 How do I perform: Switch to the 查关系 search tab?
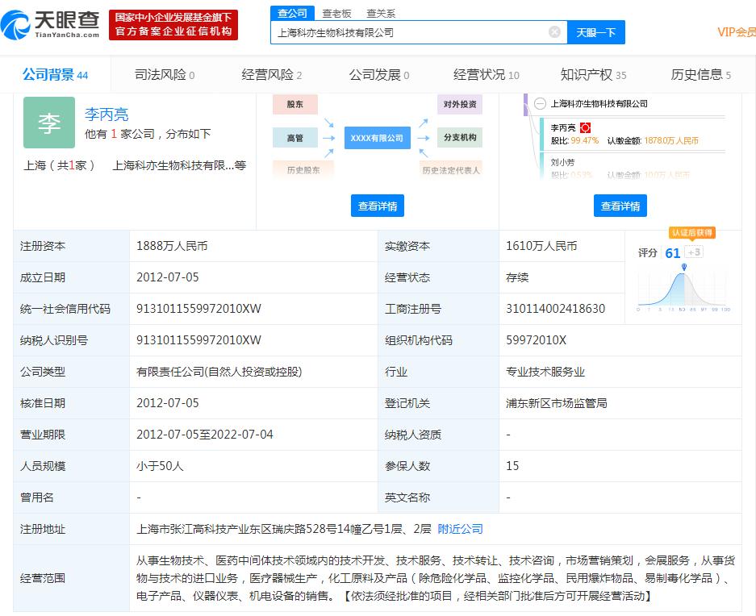381,14
